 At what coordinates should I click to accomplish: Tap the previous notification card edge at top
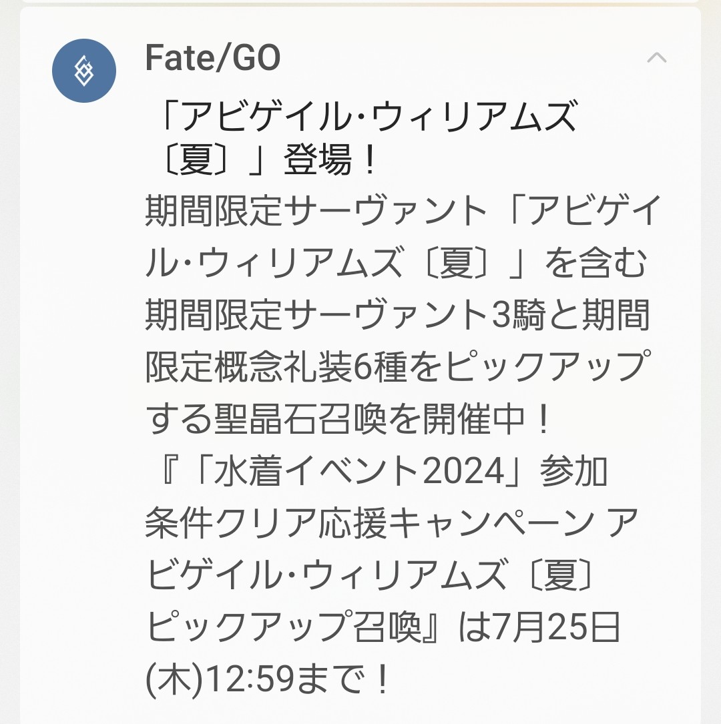pos(360,2)
